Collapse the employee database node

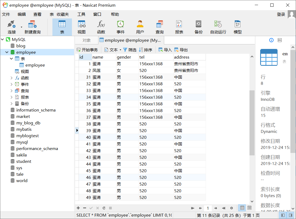(x=7, y=52)
